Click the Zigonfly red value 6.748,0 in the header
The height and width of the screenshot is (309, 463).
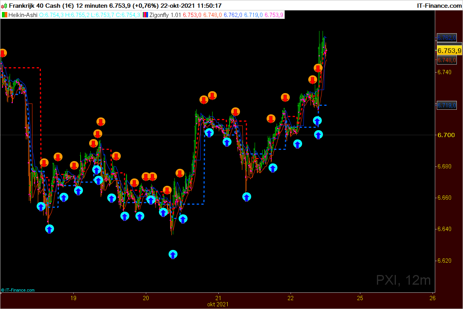point(212,15)
